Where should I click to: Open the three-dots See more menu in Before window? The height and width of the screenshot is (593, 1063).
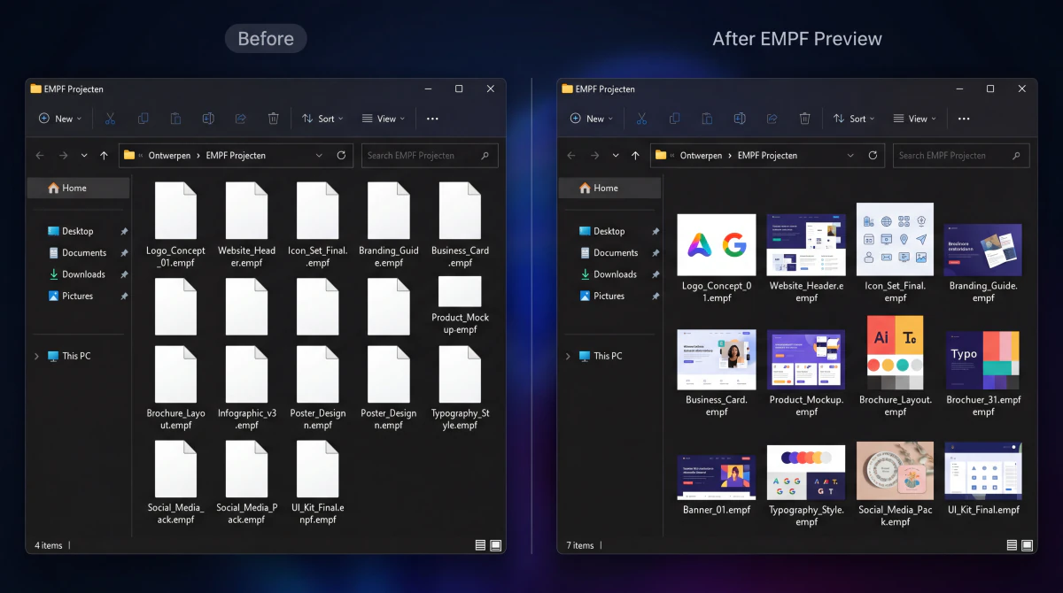(432, 119)
